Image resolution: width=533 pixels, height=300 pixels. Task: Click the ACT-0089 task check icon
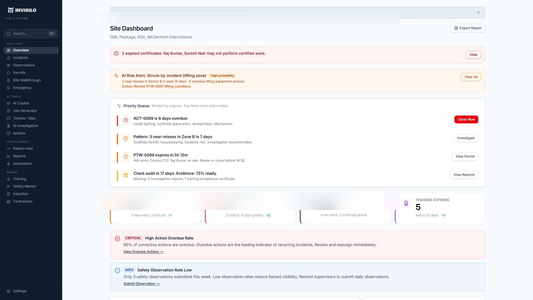click(126, 120)
